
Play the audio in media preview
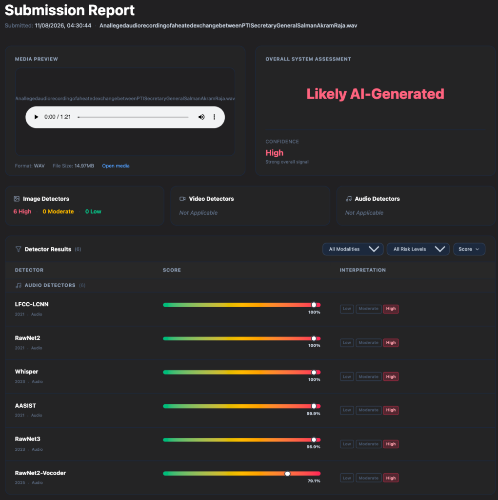pyautogui.click(x=36, y=117)
